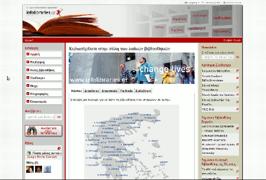Screen dimensions: 266x180
Task: Select Ν. ΑΤΤΙΚΗΣ on the map
Action: pos(132,159)
